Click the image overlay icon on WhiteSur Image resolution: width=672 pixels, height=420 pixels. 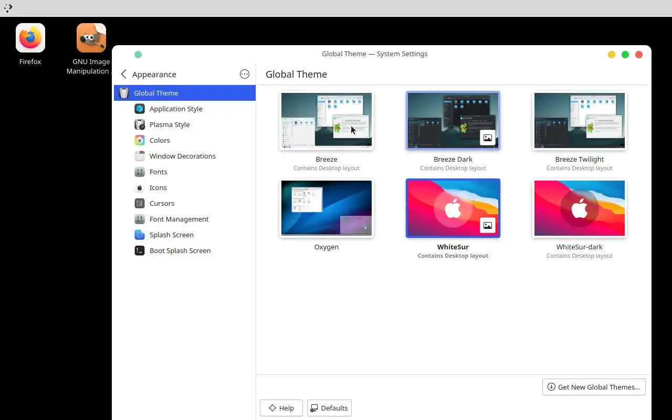tap(488, 225)
